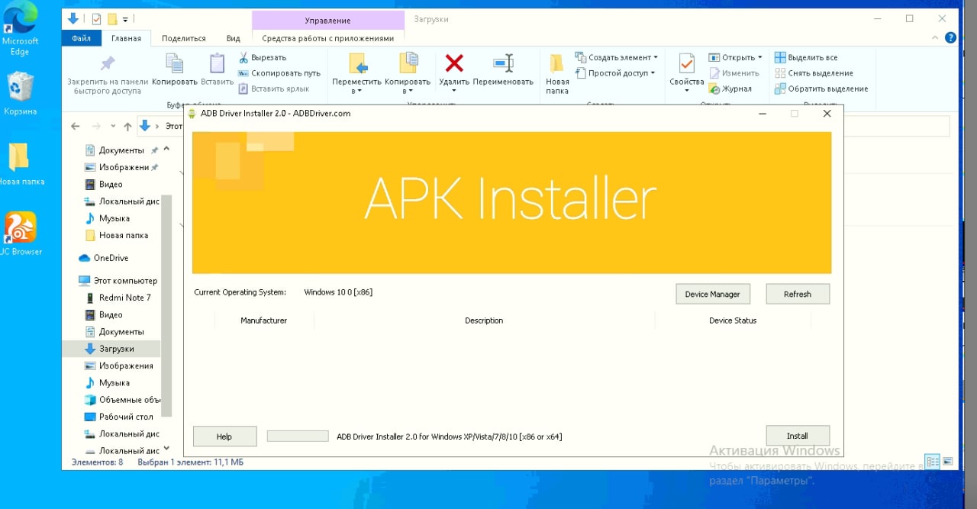The image size is (977, 509).
Task: Select Локальный диск under Quick access
Action: (x=129, y=201)
